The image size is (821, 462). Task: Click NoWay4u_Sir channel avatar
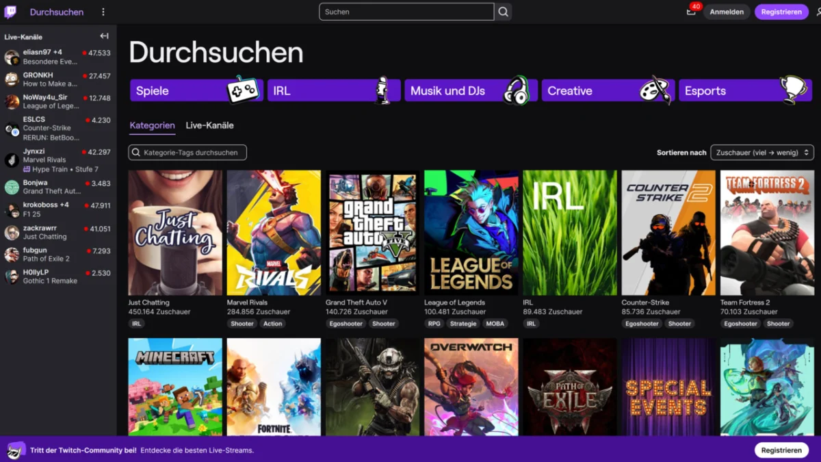pyautogui.click(x=12, y=102)
